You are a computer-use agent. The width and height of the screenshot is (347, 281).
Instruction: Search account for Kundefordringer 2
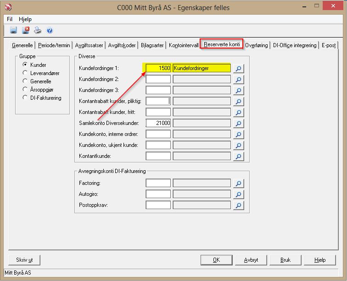click(239, 79)
